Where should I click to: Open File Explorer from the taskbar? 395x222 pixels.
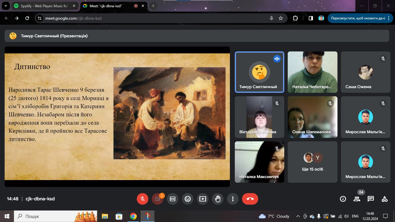tap(105, 216)
